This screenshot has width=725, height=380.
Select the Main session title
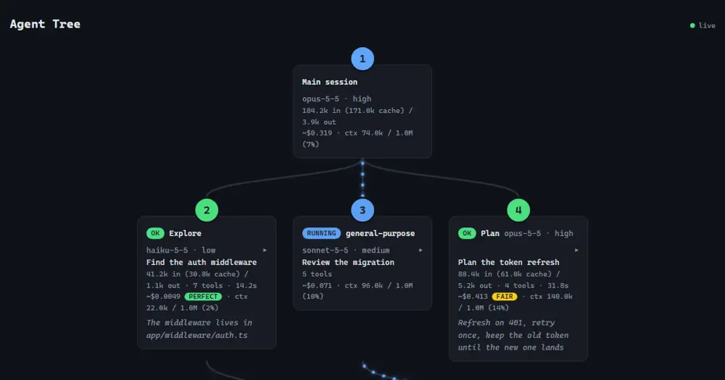point(330,82)
